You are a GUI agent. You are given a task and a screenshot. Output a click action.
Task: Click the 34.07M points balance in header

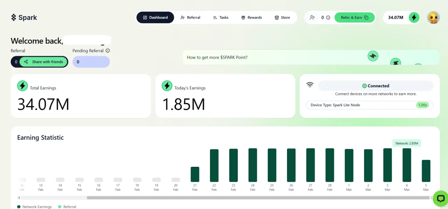(x=396, y=17)
